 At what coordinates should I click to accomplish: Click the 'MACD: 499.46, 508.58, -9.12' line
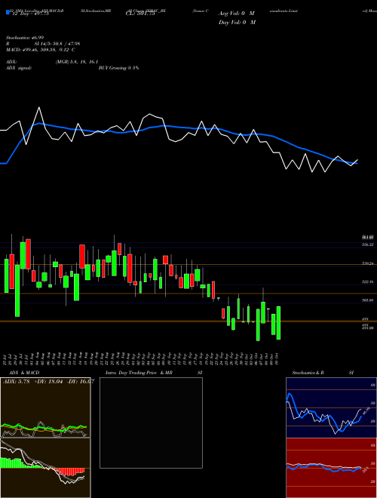coord(40,50)
